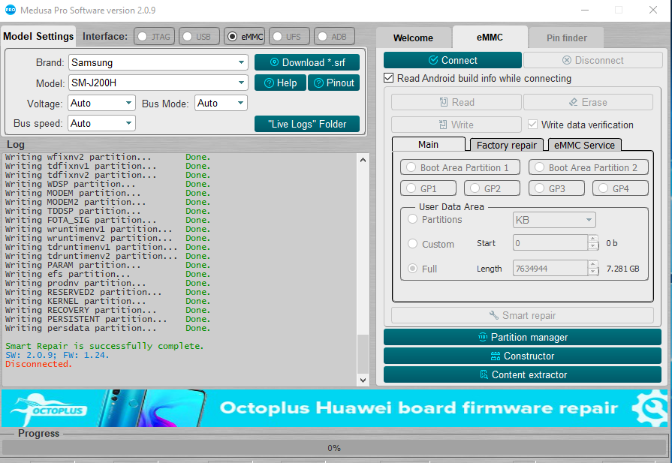Screen dimensions: 672x463
Task: Click the Length input field showing 7634944
Action: point(550,268)
